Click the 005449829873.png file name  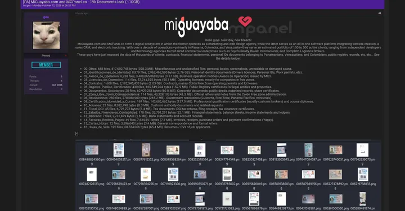tap(281, 208)
